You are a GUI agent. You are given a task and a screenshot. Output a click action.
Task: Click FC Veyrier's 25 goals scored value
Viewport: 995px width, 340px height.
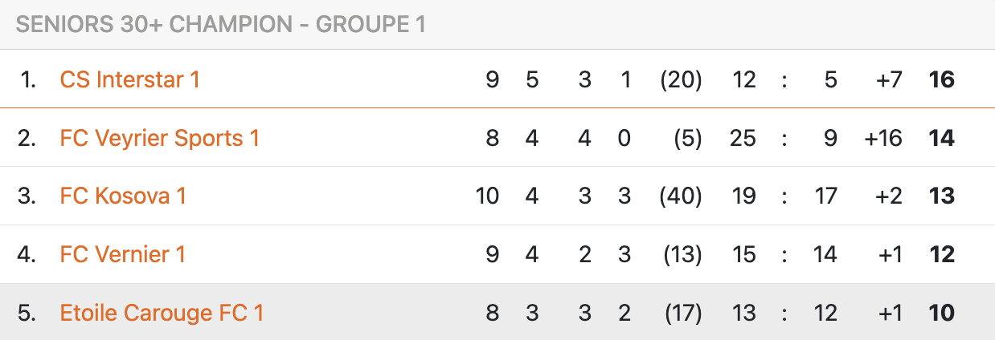click(743, 138)
